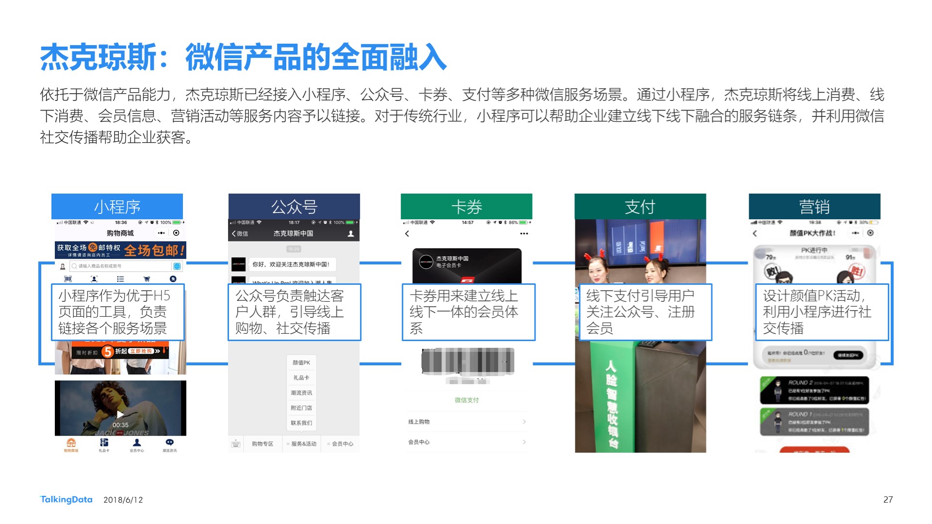
Task: Expand the 服务&活动 bottom menu
Action: (302, 443)
